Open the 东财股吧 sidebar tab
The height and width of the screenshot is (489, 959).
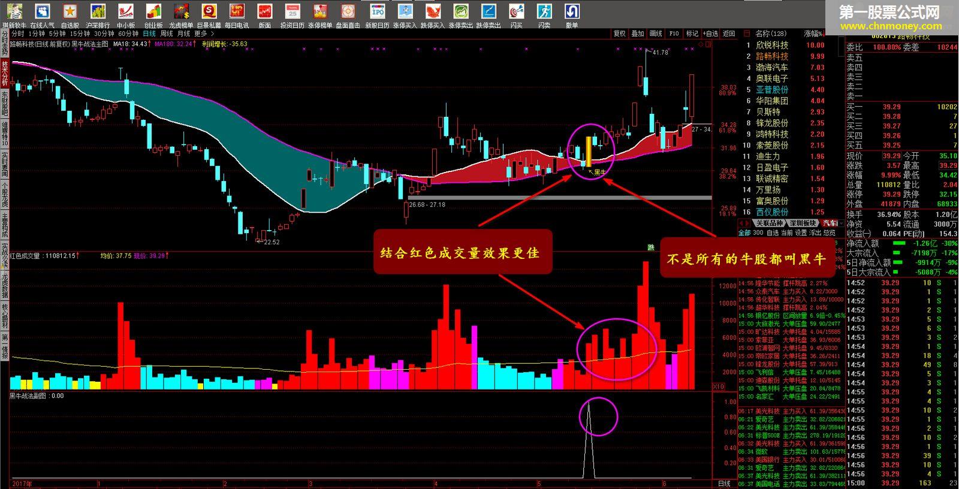5,104
